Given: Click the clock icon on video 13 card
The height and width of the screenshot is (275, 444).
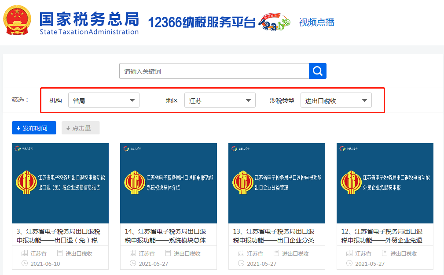Looking at the screenshot, I should (x=241, y=263).
